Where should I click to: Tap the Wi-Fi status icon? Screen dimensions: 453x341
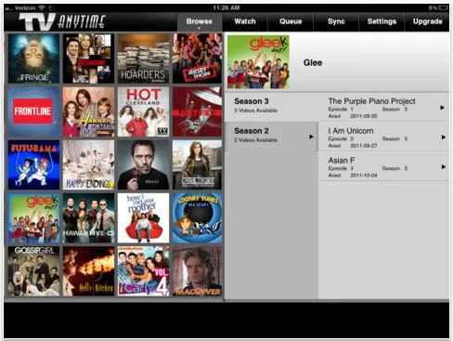[x=42, y=7]
